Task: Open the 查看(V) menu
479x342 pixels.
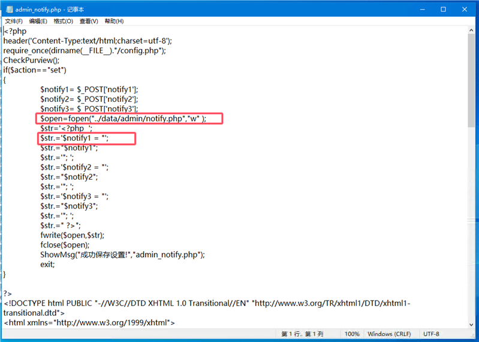Action: 89,21
